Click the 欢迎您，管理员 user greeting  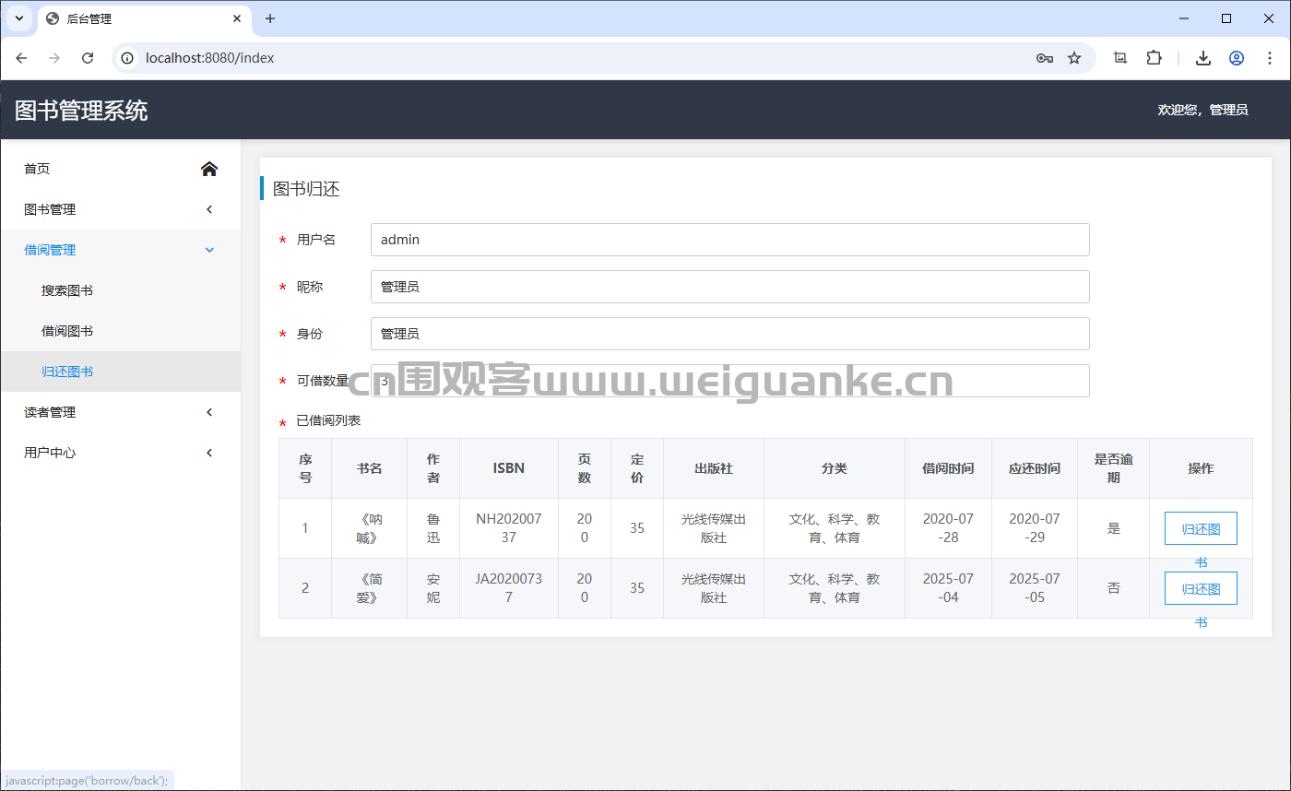(x=1202, y=110)
